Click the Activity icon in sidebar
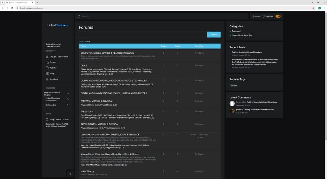This screenshot has width=327, height=179. tap(47, 68)
